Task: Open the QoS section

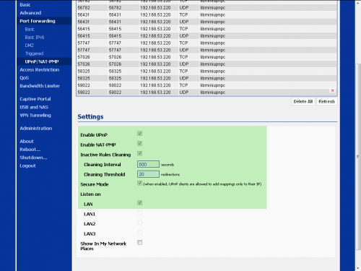Action: pos(25,78)
